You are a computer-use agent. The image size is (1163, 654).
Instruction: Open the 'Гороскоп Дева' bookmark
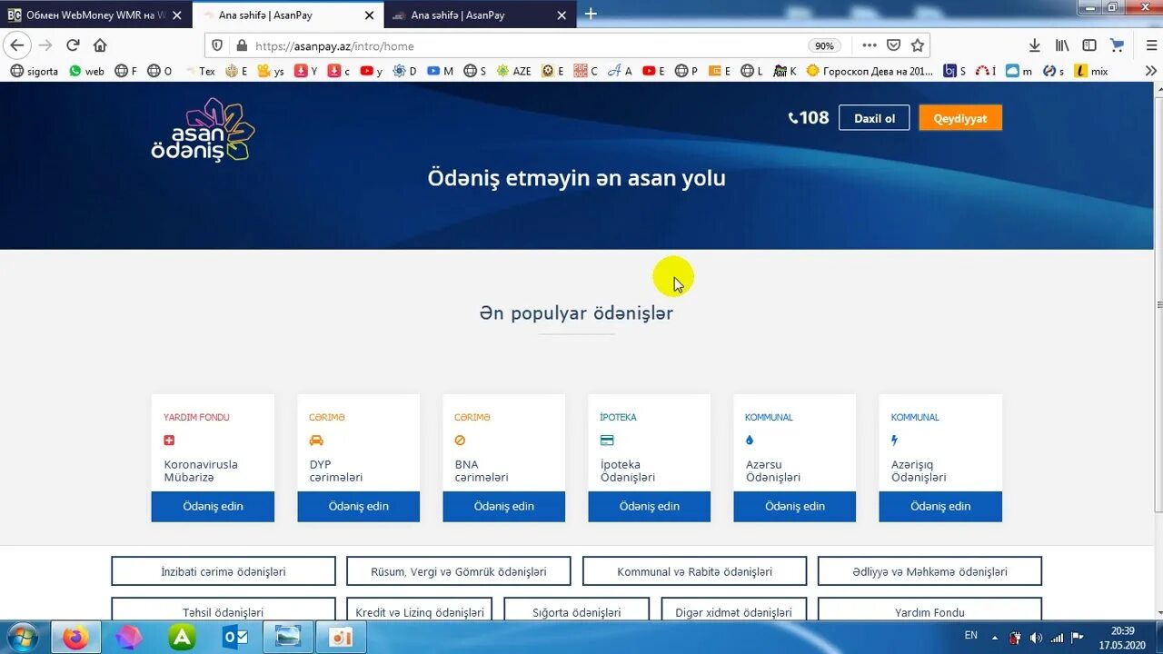click(x=870, y=71)
